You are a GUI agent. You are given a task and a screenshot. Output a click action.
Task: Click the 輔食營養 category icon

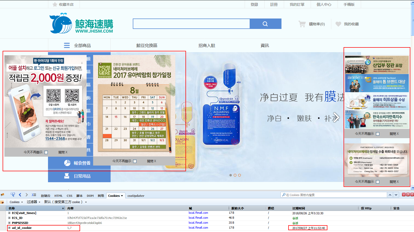click(67, 163)
